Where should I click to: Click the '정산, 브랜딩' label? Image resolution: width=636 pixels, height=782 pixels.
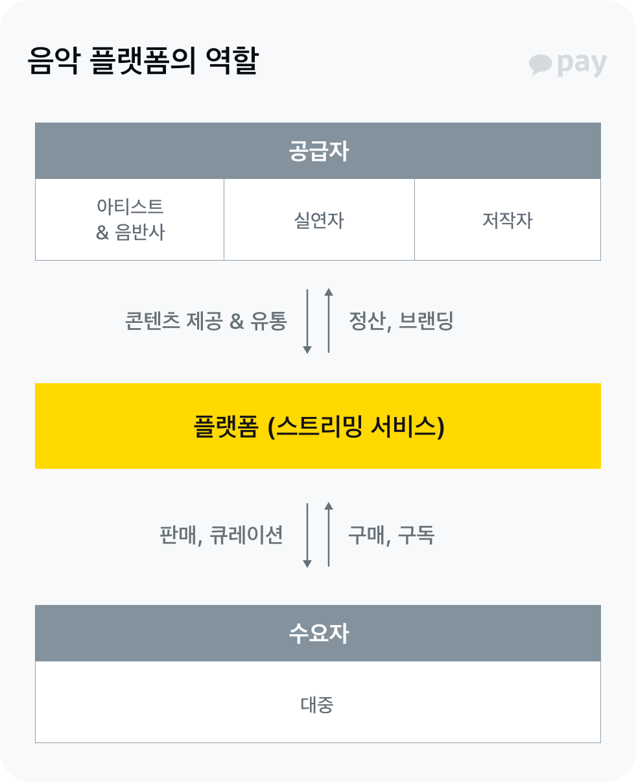click(401, 321)
